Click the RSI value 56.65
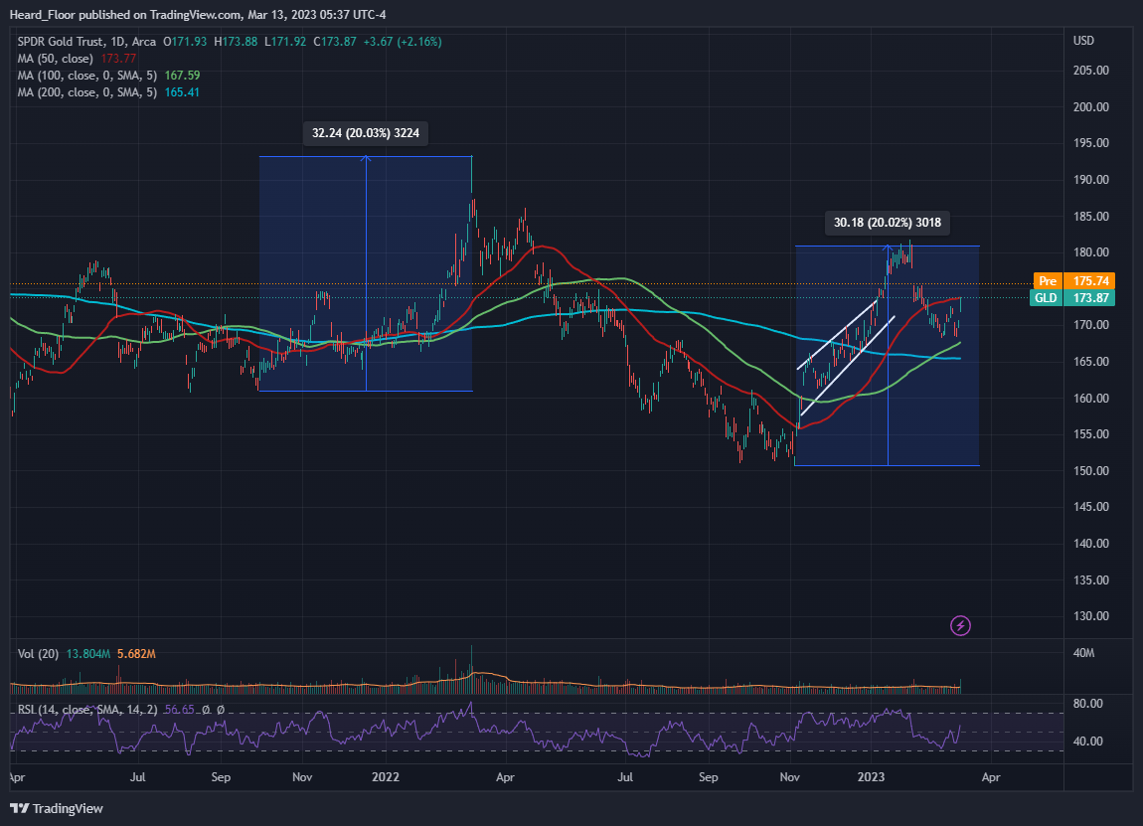1143x826 pixels. tap(179, 710)
